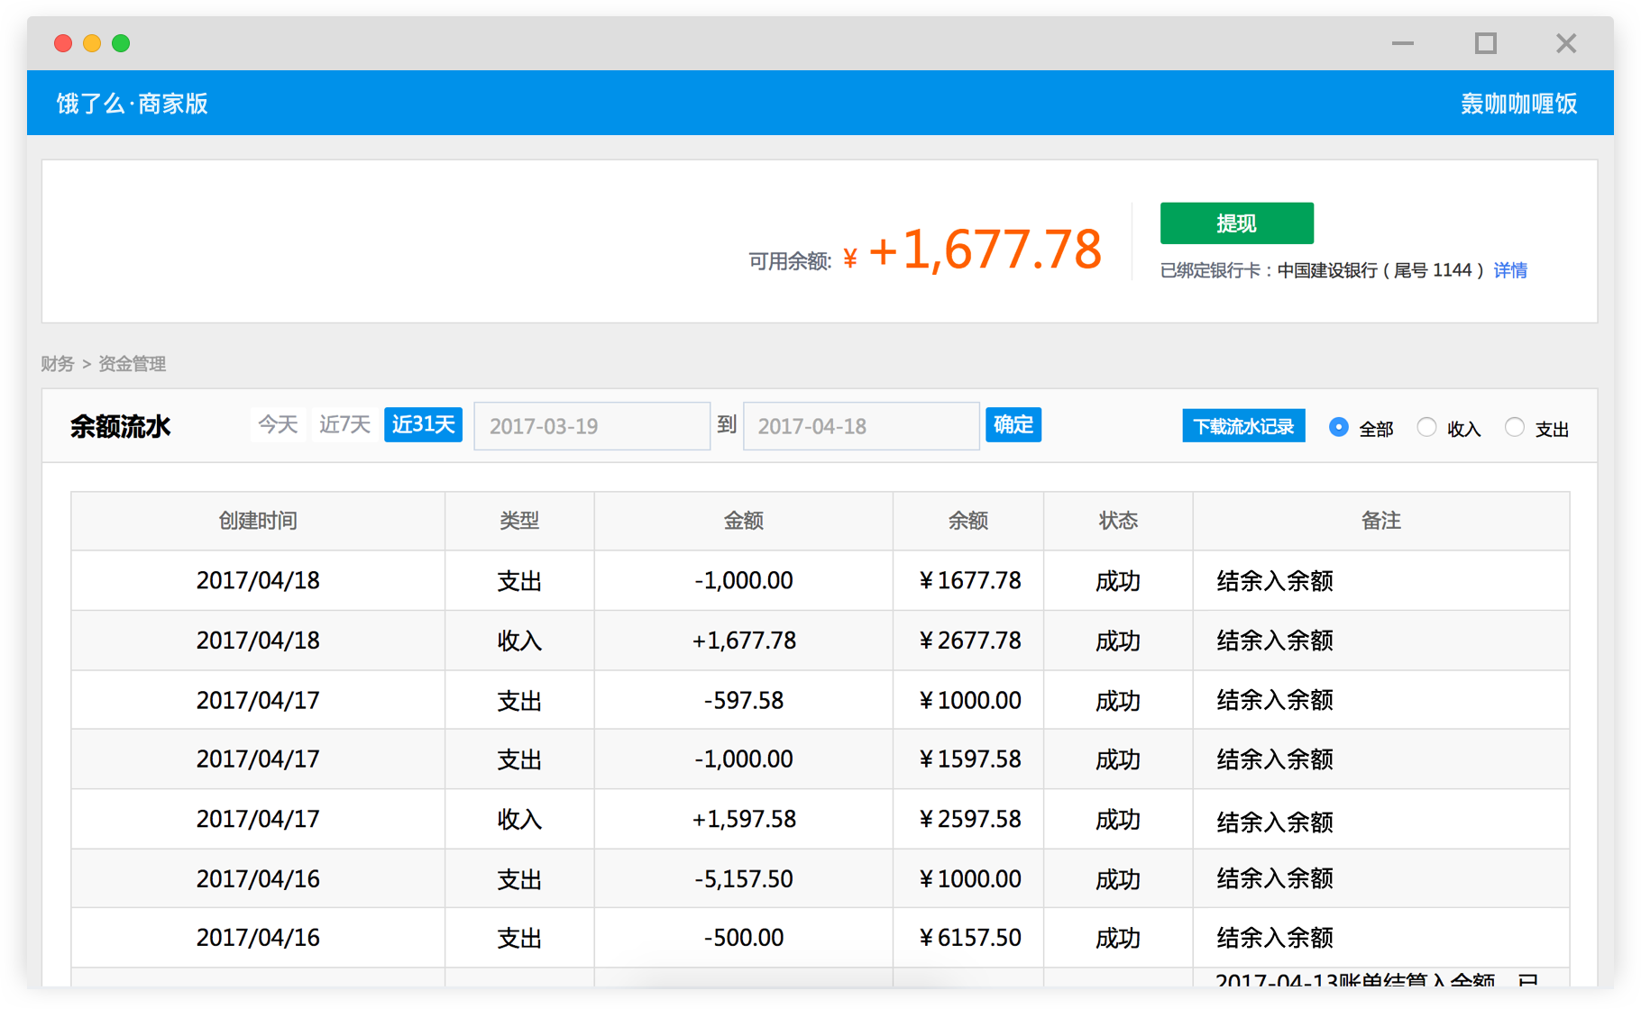Viewport: 1641px width, 1009px height.
Task: Click the store name 轰咖咖喱饭
Action: coord(1518,103)
